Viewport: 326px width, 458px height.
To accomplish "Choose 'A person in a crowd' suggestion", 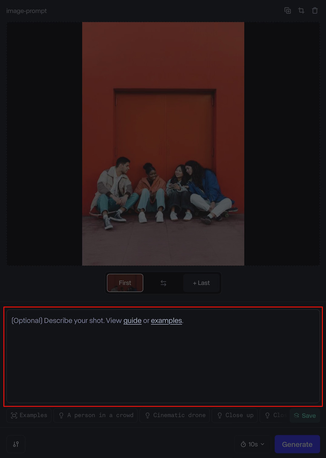I will [96, 415].
